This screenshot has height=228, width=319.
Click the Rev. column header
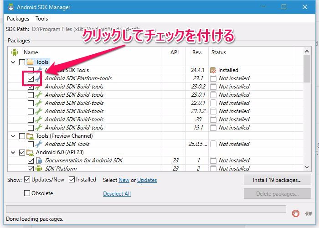197,52
